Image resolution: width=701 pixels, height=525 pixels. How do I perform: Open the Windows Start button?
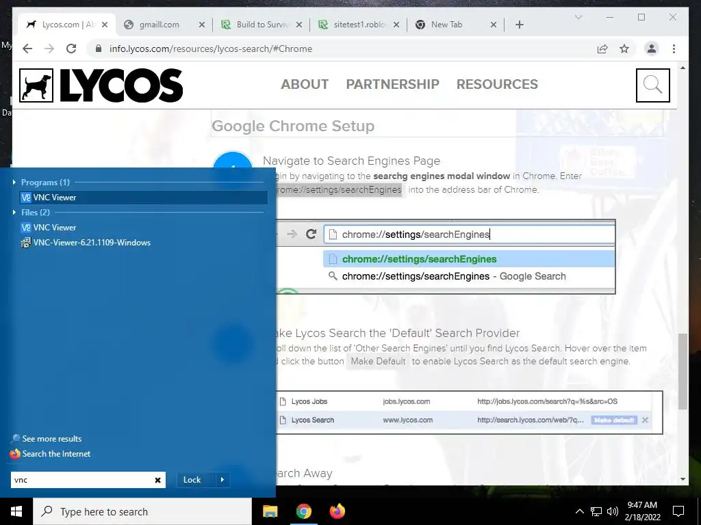[x=16, y=511]
